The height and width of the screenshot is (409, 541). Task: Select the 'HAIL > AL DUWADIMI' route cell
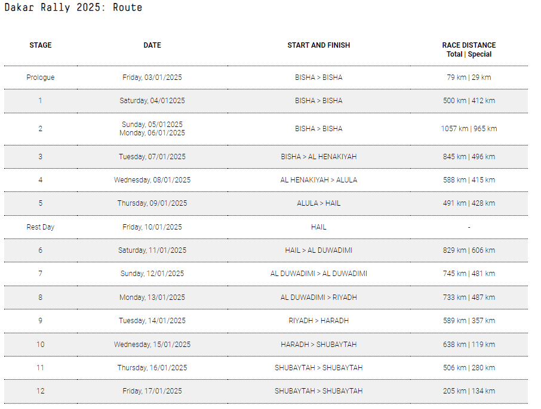318,250
